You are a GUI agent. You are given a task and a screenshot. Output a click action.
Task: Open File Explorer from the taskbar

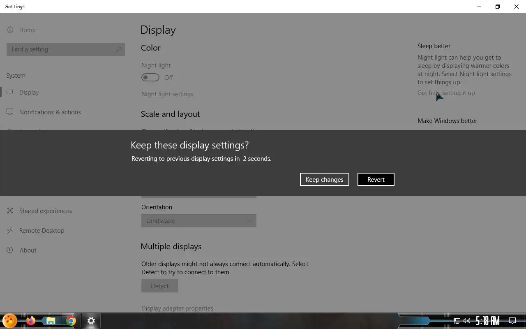point(51,321)
